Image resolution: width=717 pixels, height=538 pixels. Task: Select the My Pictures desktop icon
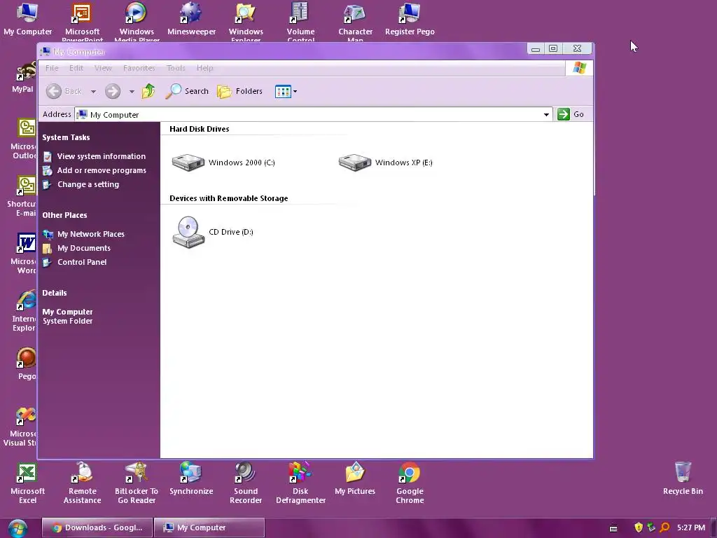tap(355, 478)
